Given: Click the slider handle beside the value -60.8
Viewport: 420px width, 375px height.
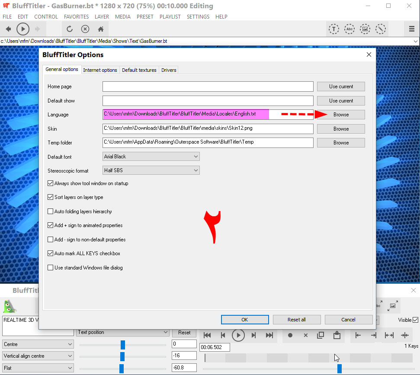Looking at the screenshot, I should [x=122, y=369].
